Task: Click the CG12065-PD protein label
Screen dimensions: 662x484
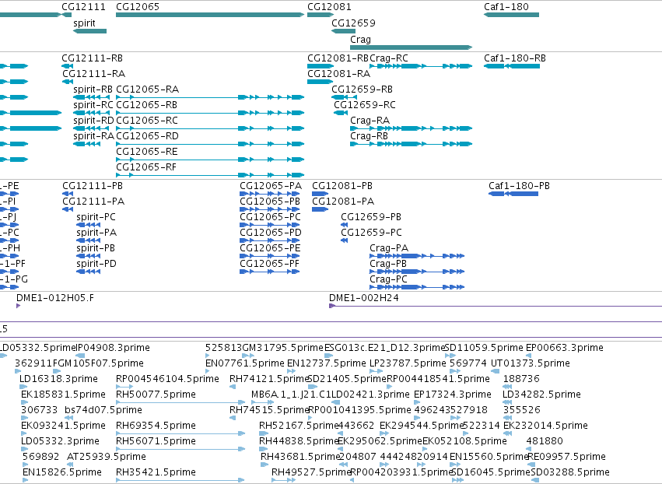Action: (271, 233)
